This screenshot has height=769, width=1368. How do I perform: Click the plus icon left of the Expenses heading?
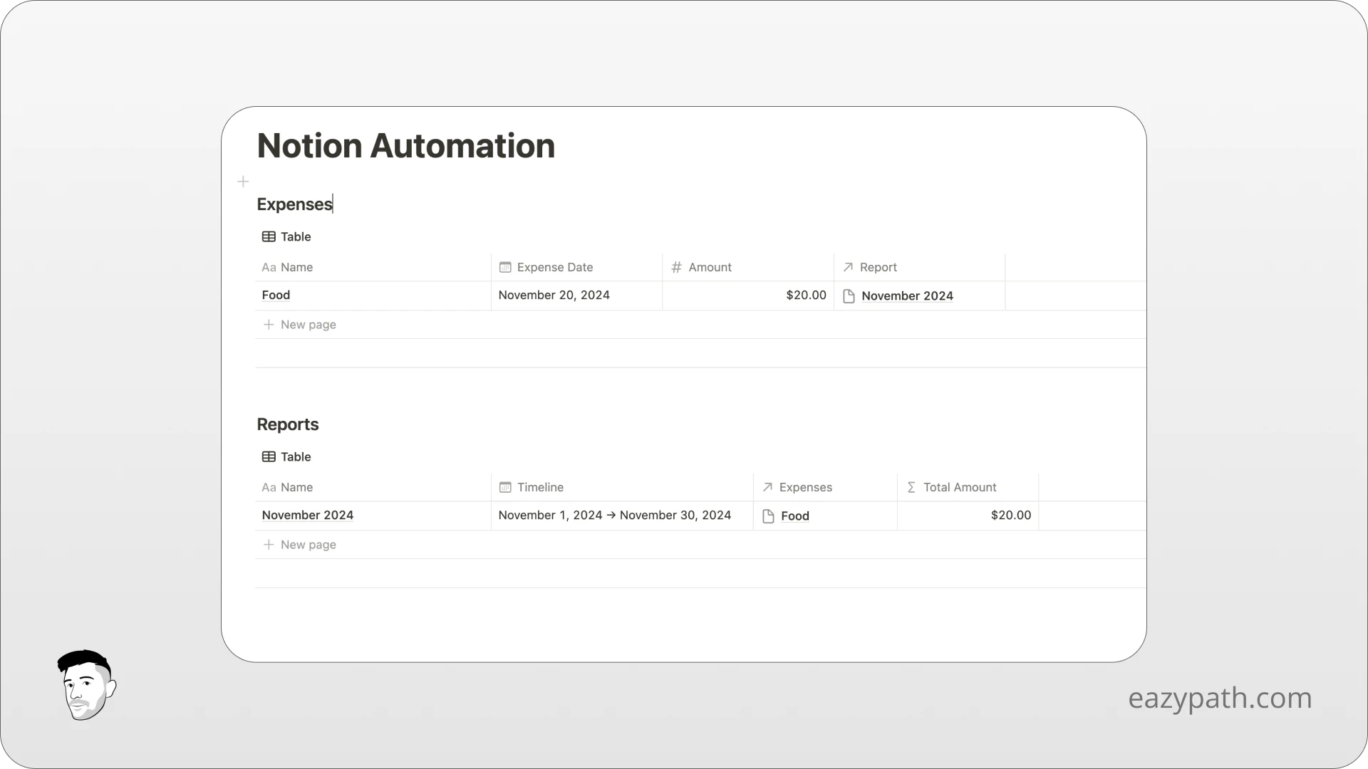[x=243, y=182]
